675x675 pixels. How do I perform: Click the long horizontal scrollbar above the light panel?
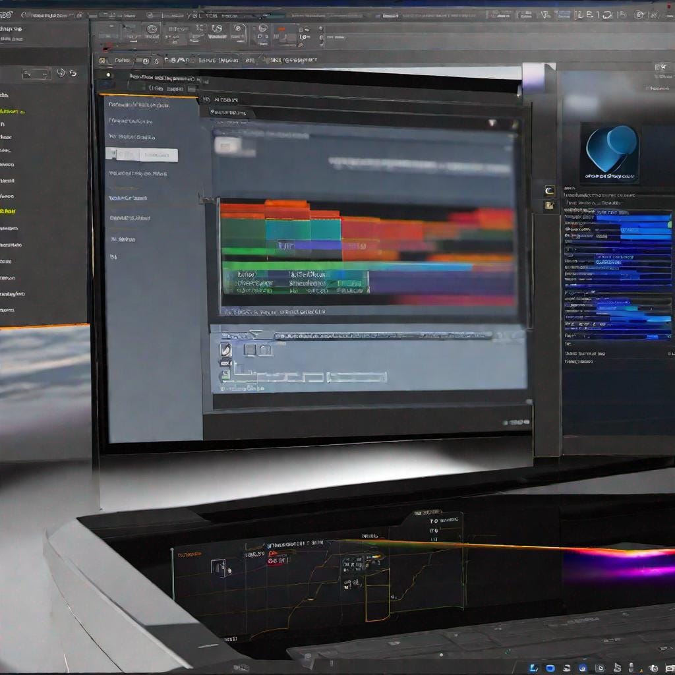pos(383,336)
